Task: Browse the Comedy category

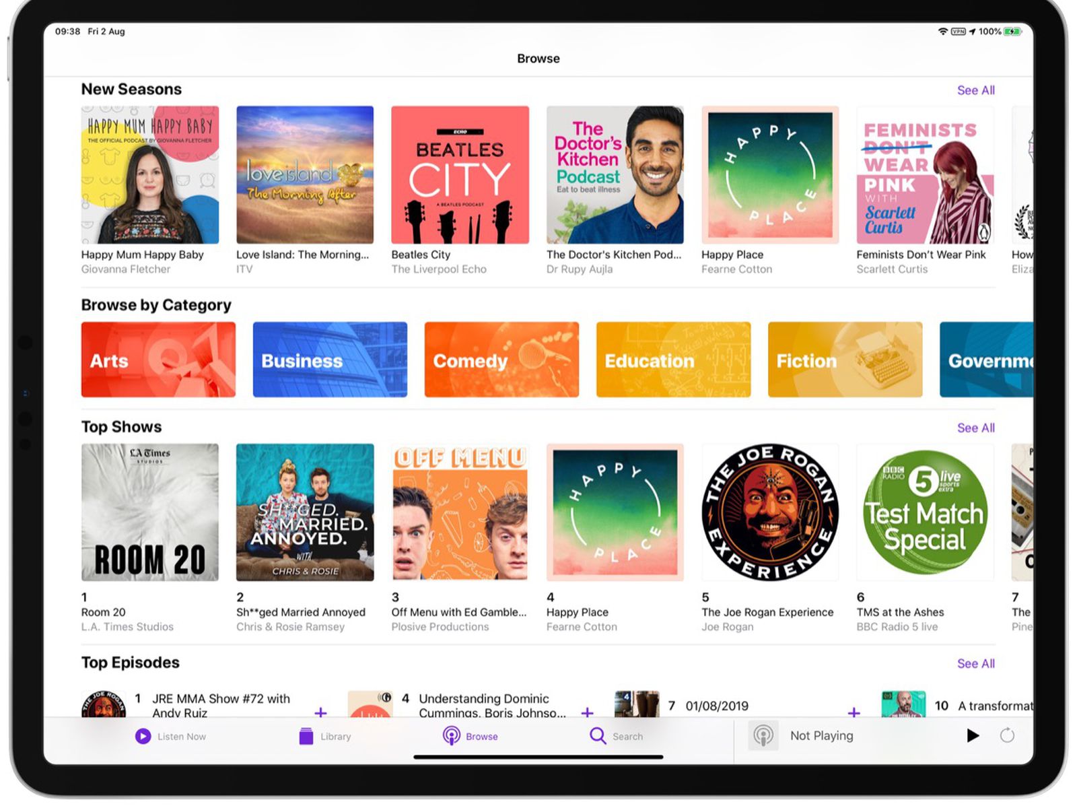Action: click(501, 359)
